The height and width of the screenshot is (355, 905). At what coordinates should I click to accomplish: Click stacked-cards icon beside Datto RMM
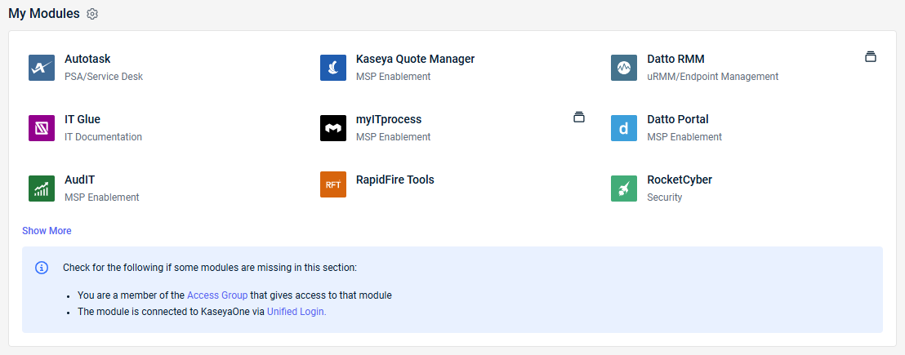[871, 56]
